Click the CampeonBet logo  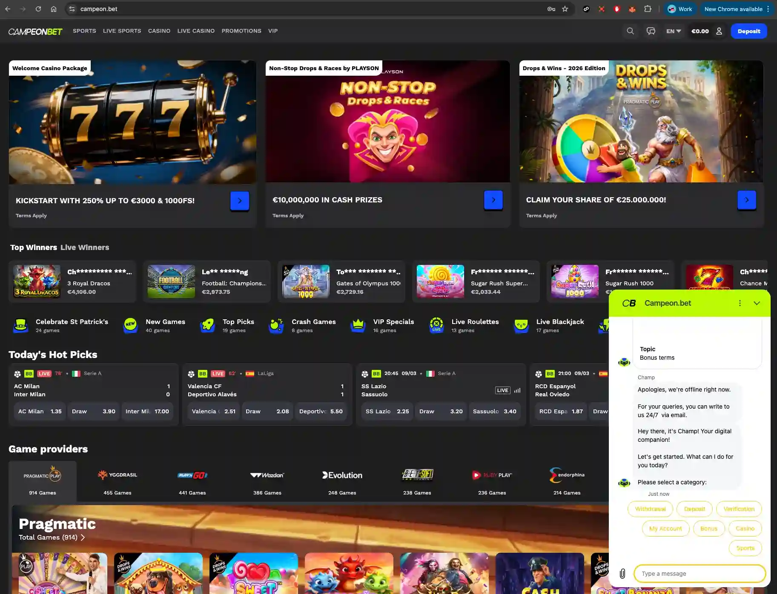tap(35, 31)
